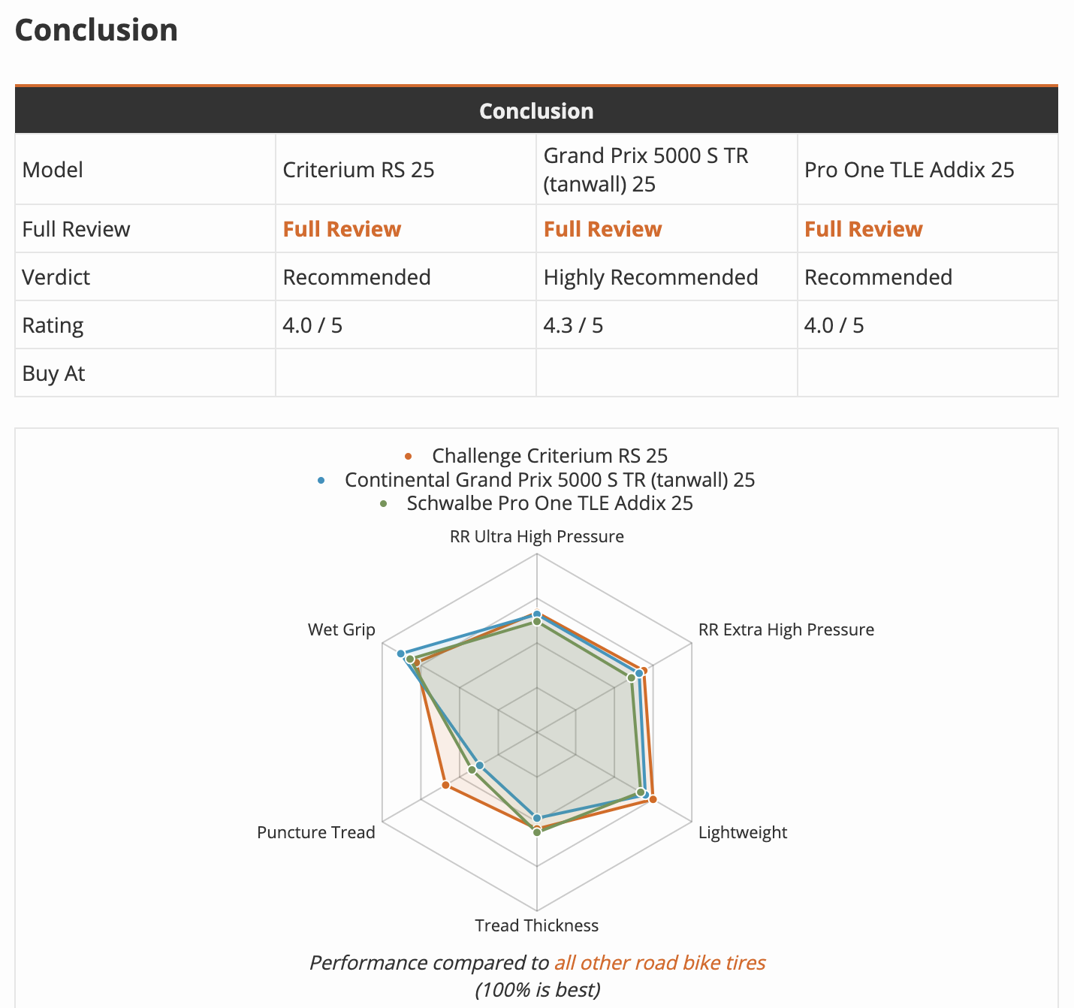The image size is (1074, 1008).
Task: Select the green Tread Thickness data point
Action: pyautogui.click(x=536, y=831)
